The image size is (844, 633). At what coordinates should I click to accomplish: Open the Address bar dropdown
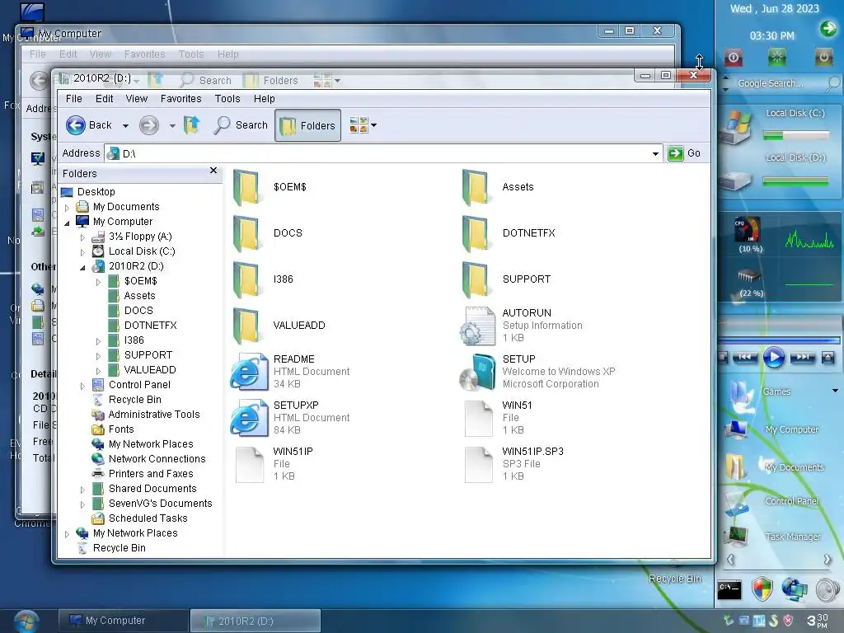click(x=655, y=153)
